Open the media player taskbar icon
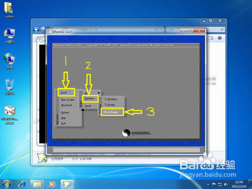 (x=52, y=184)
